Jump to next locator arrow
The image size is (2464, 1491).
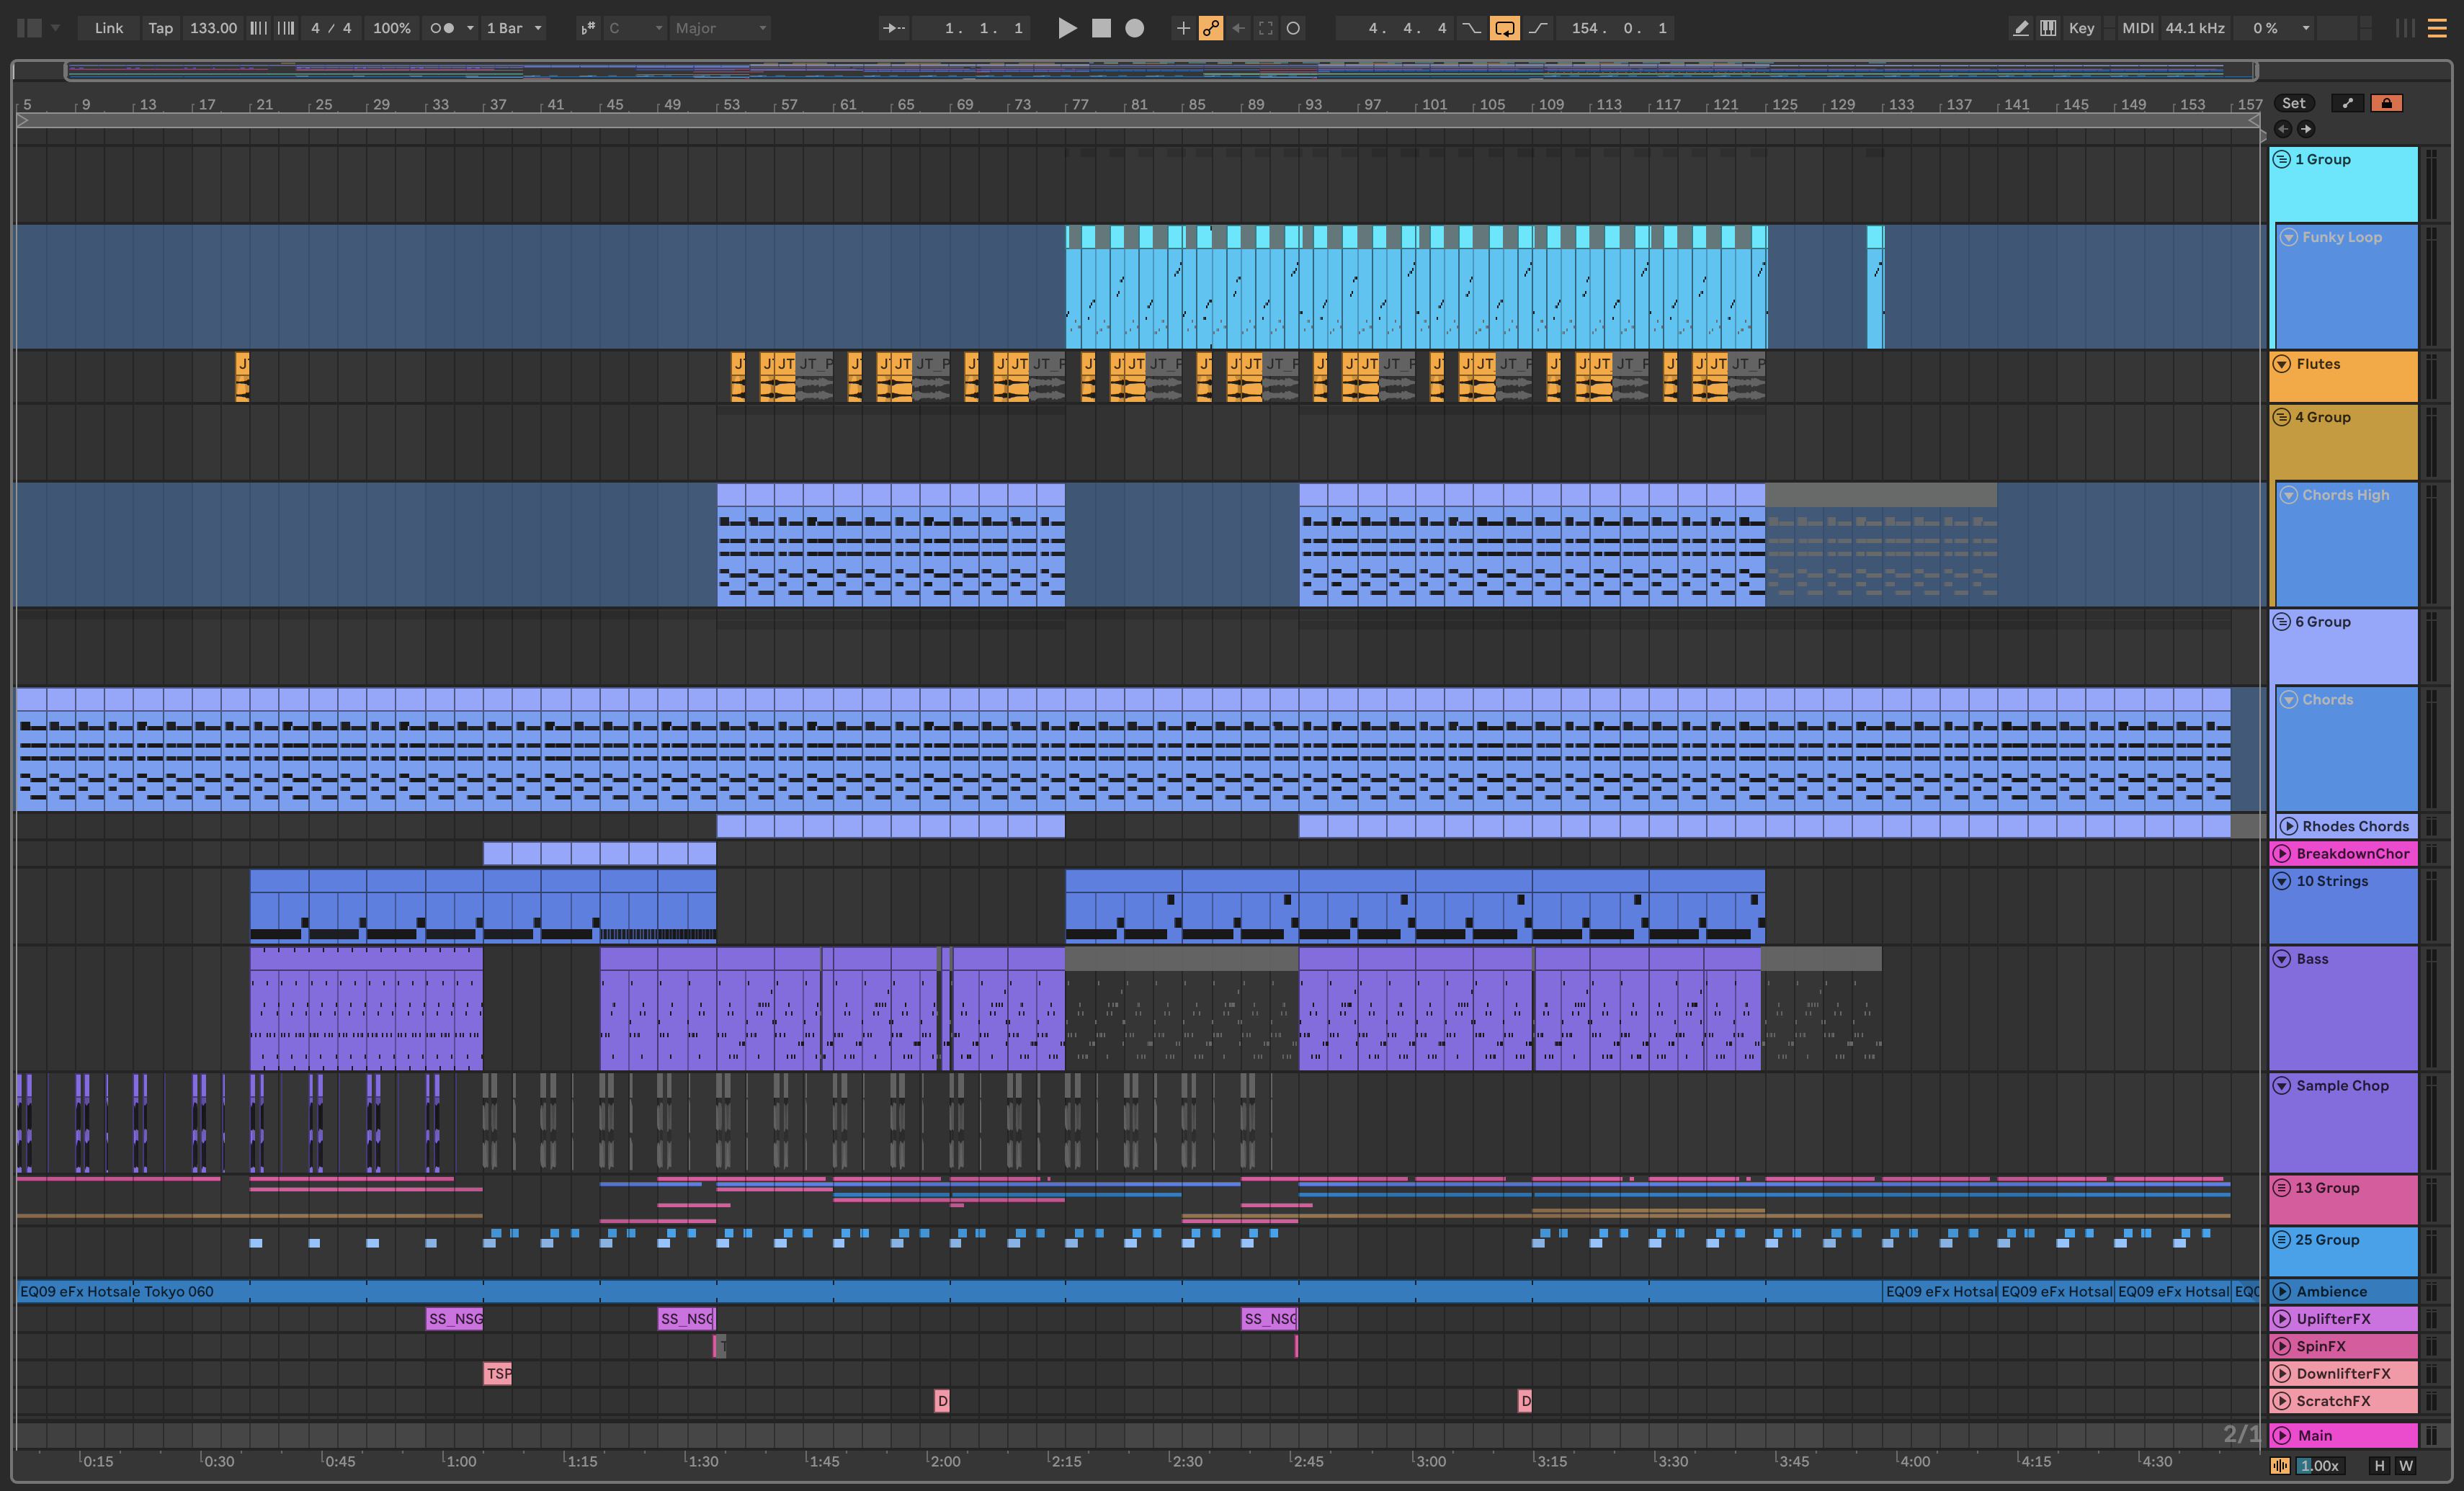[x=2306, y=128]
